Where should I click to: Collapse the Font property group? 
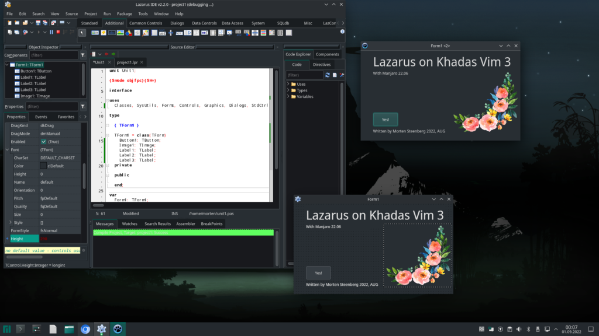click(7, 150)
